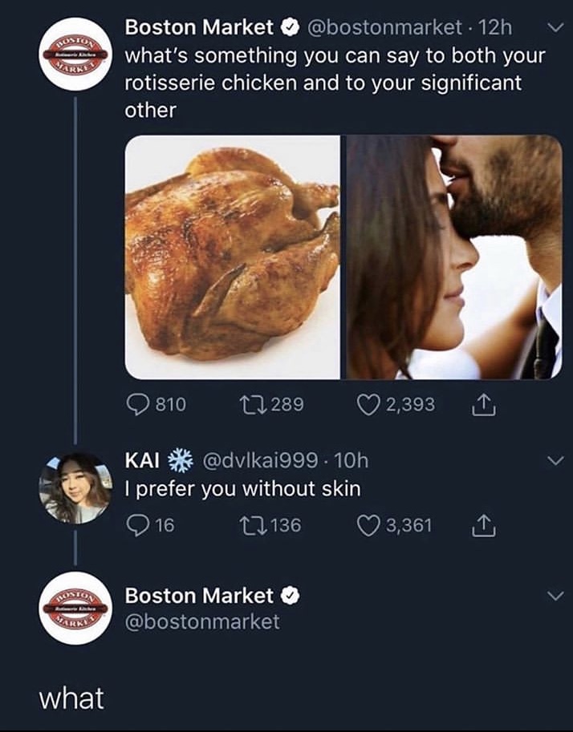Open the couple kissing photo
This screenshot has height=732, width=573.
pos(454,257)
